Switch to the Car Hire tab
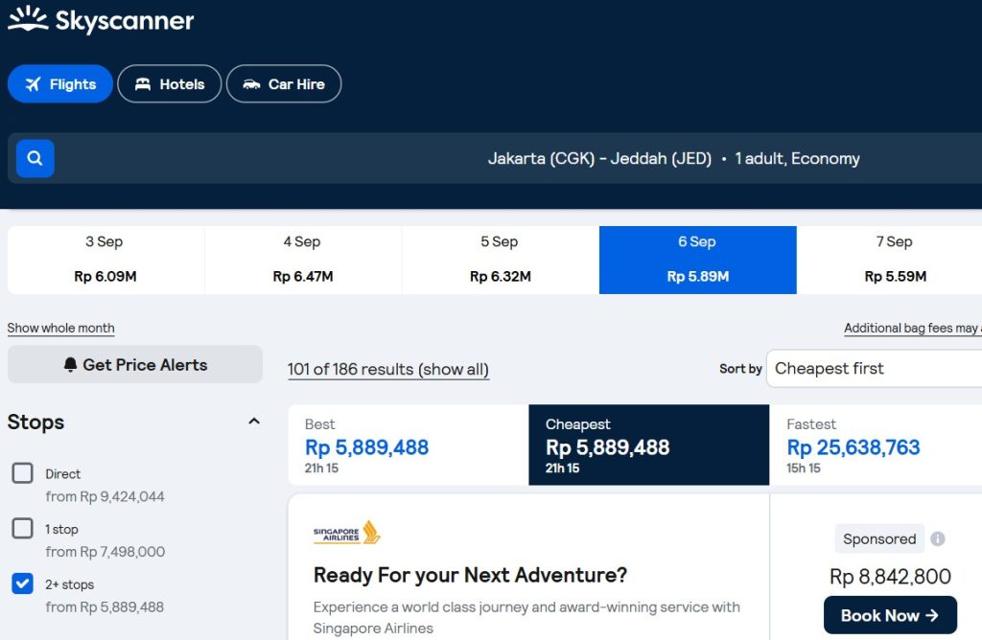This screenshot has width=982, height=640. pyautogui.click(x=284, y=84)
